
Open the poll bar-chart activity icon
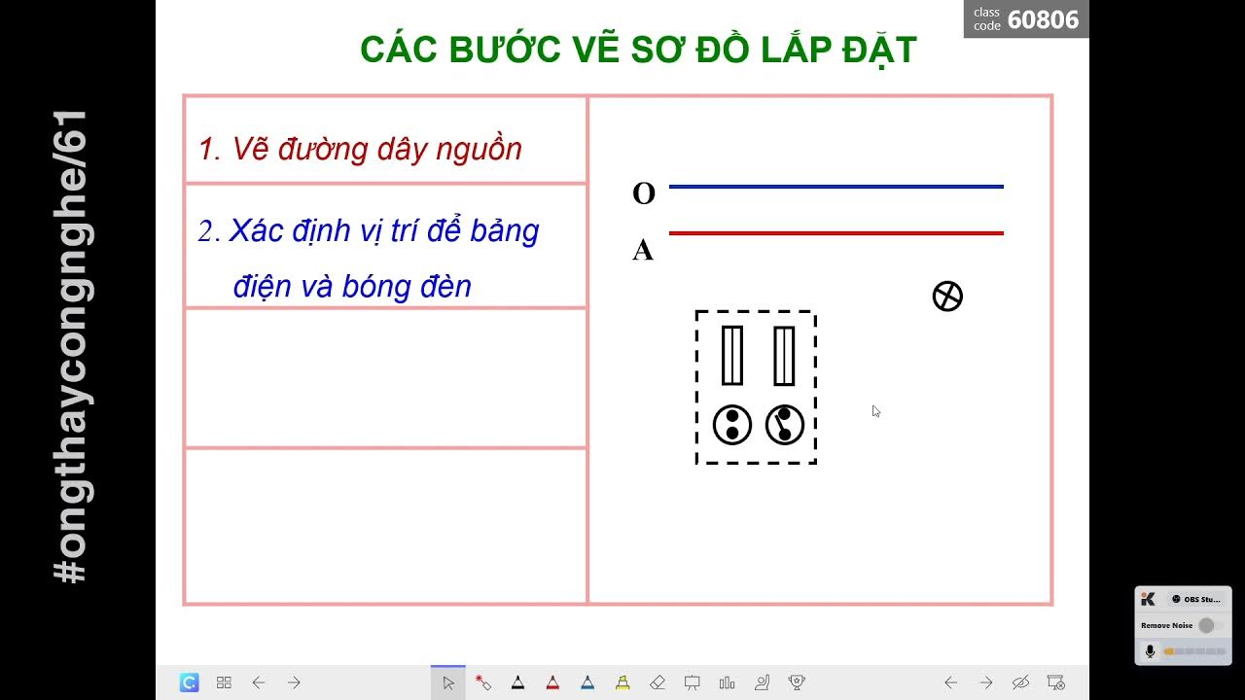coord(728,682)
